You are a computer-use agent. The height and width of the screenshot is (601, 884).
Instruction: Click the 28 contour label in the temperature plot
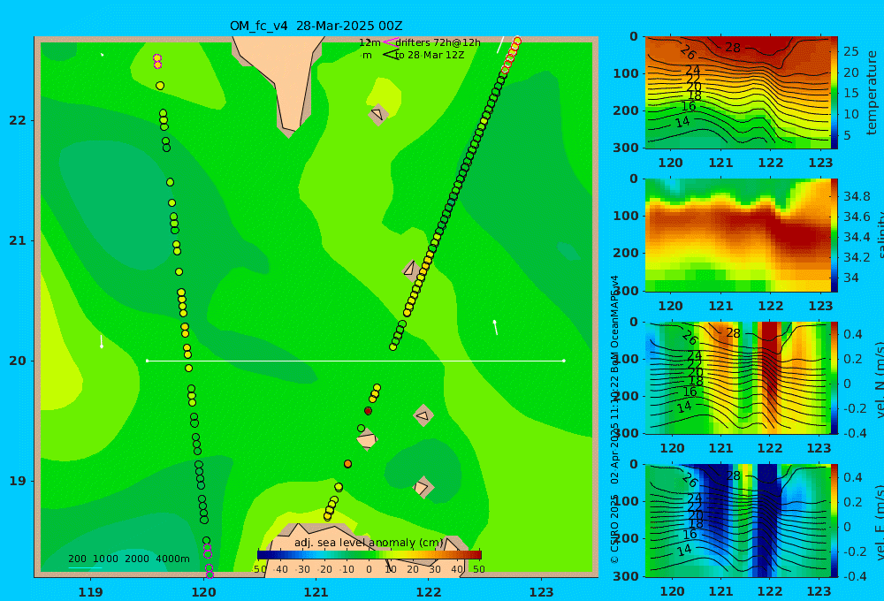point(732,48)
